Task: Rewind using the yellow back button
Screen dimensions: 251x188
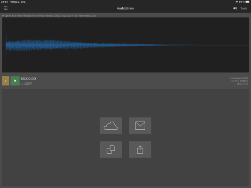Action: (6, 81)
